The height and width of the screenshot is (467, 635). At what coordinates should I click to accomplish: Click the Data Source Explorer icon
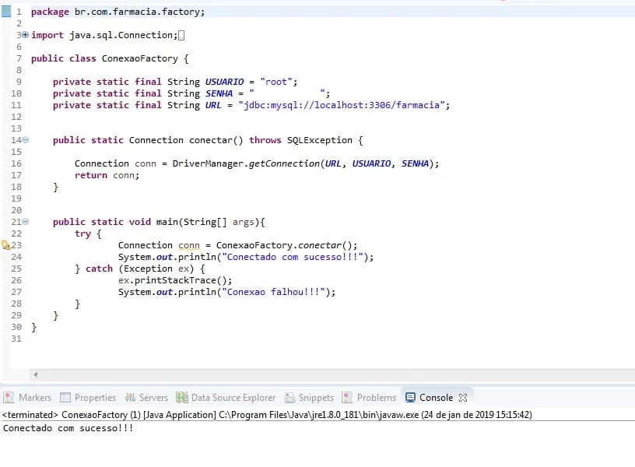182,397
